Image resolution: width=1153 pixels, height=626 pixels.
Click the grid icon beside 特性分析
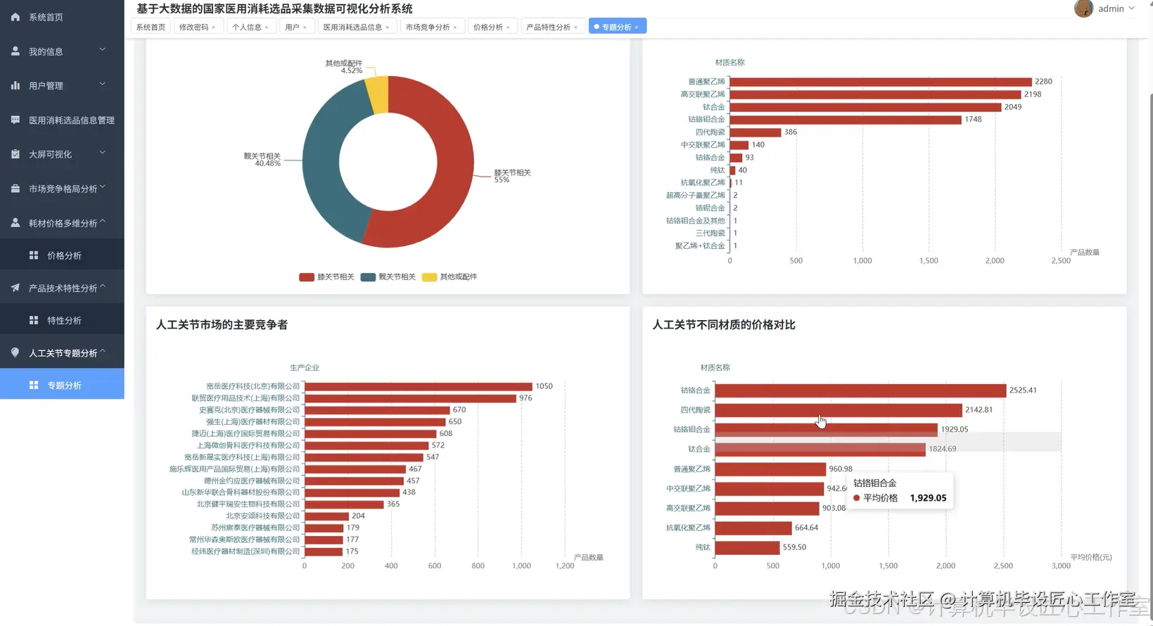click(34, 320)
